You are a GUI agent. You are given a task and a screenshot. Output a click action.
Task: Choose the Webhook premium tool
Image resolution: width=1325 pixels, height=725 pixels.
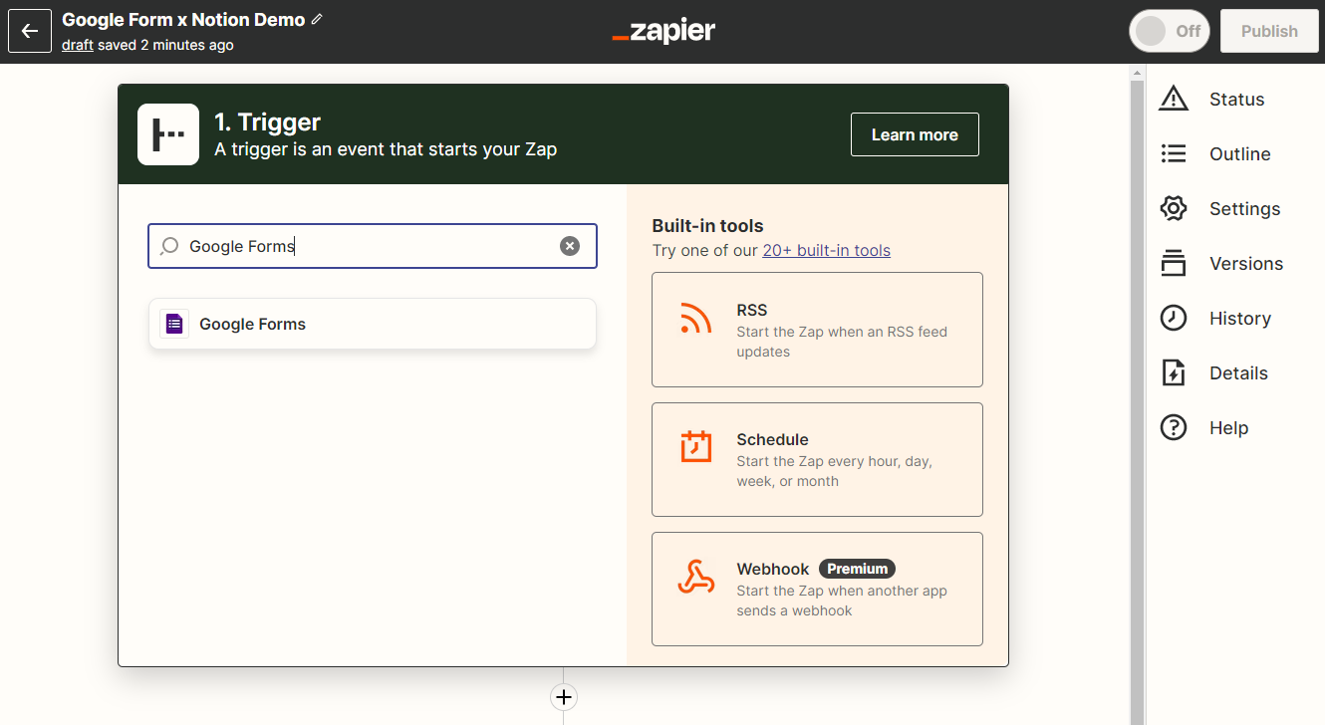[x=817, y=589]
